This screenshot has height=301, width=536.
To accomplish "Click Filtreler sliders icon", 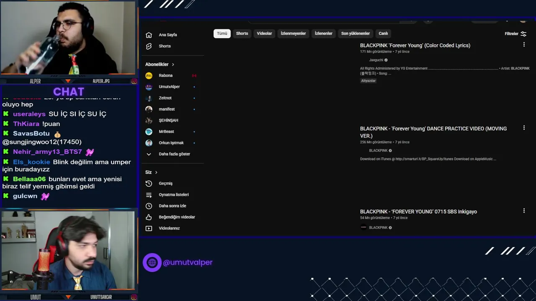I will pyautogui.click(x=523, y=34).
